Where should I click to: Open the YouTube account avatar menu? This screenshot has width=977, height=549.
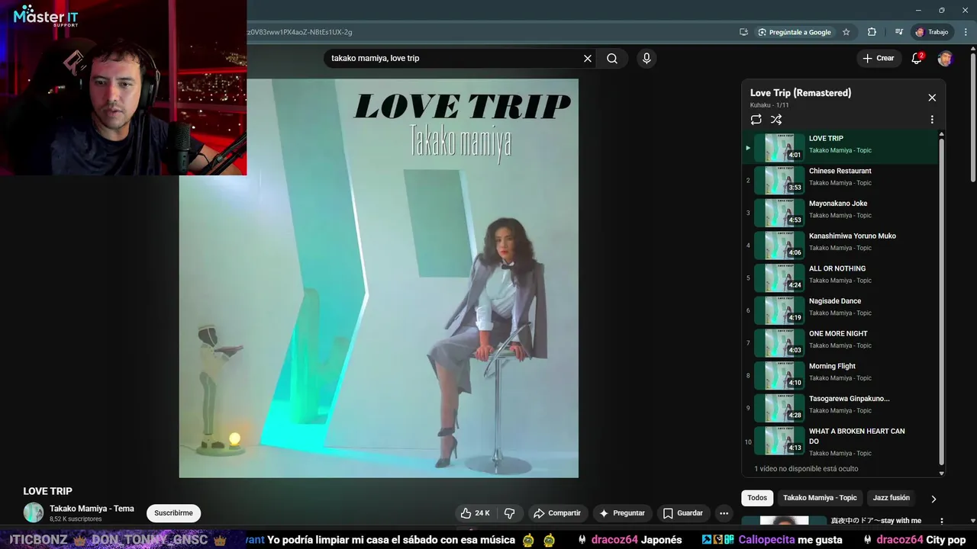[x=945, y=58]
